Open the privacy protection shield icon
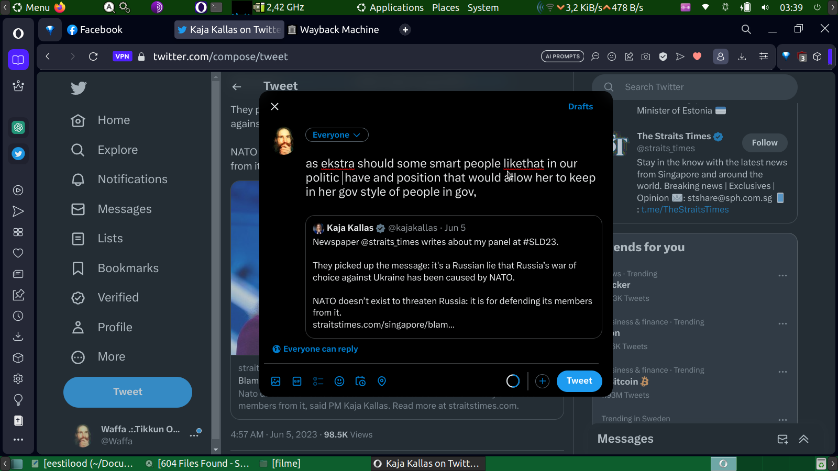The height and width of the screenshot is (471, 838). (x=663, y=57)
